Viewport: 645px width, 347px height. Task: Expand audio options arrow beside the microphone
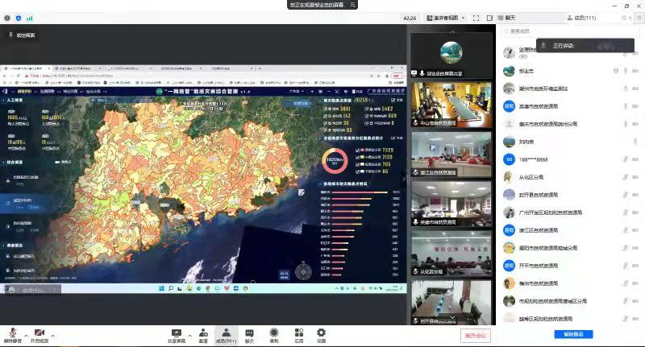click(x=26, y=336)
